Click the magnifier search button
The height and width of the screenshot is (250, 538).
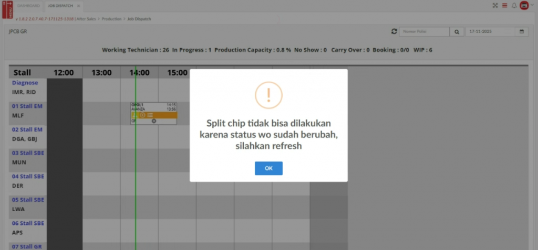[x=457, y=32]
